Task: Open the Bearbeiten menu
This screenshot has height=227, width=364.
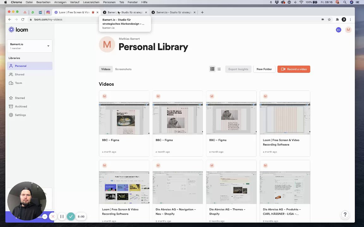Action: click(x=43, y=2)
